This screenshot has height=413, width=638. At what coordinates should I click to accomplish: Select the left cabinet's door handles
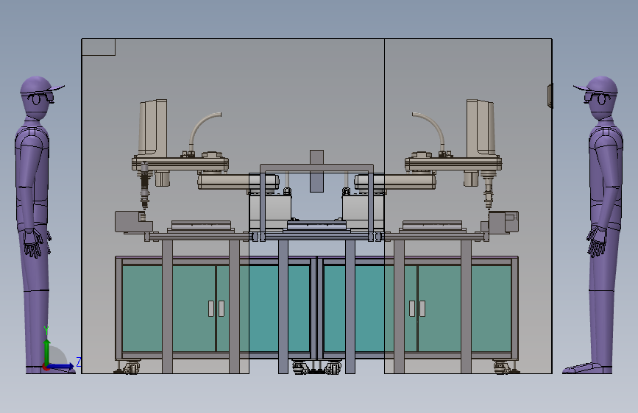[216, 309]
